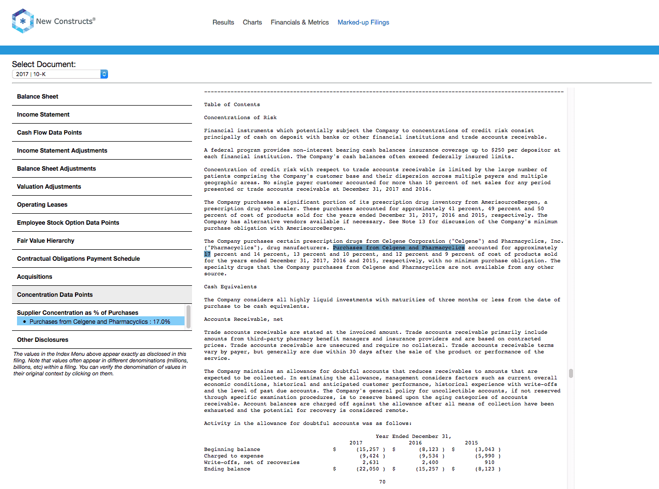Click the 'Cash Equivalents' heading

pos(230,287)
